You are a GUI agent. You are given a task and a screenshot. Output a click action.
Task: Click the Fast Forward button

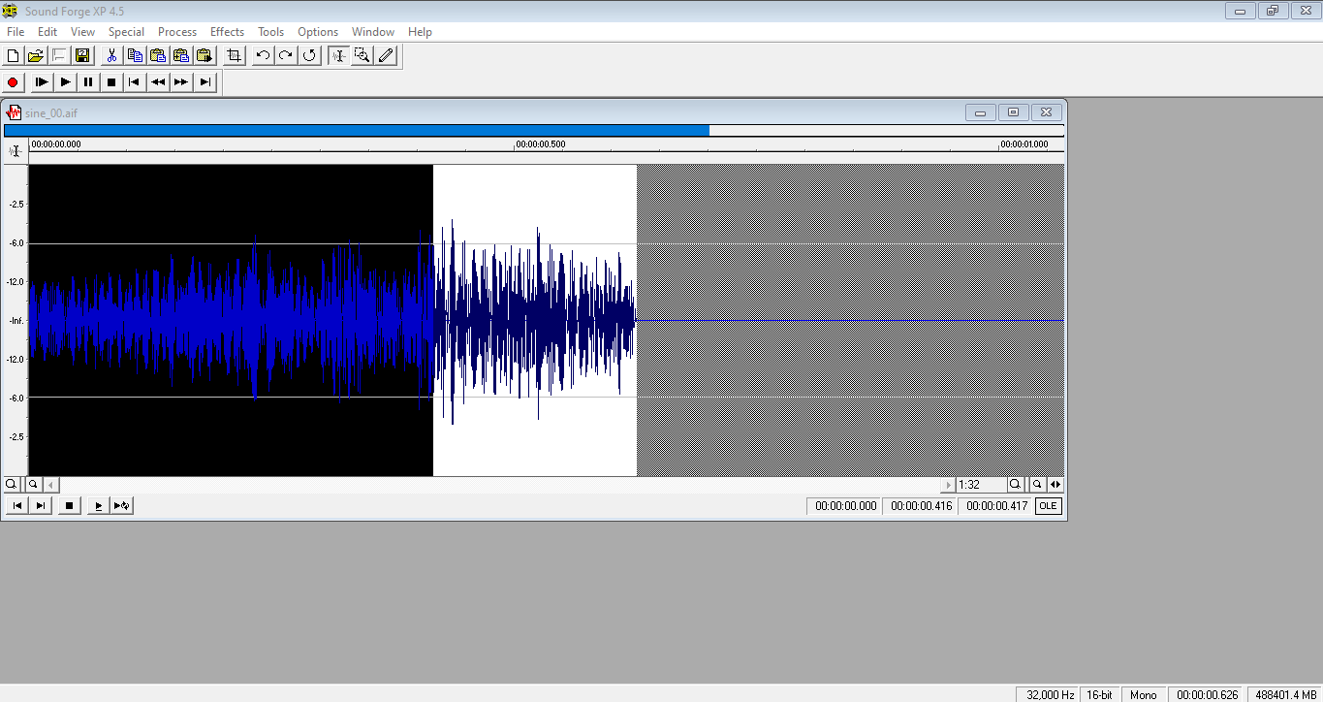181,82
